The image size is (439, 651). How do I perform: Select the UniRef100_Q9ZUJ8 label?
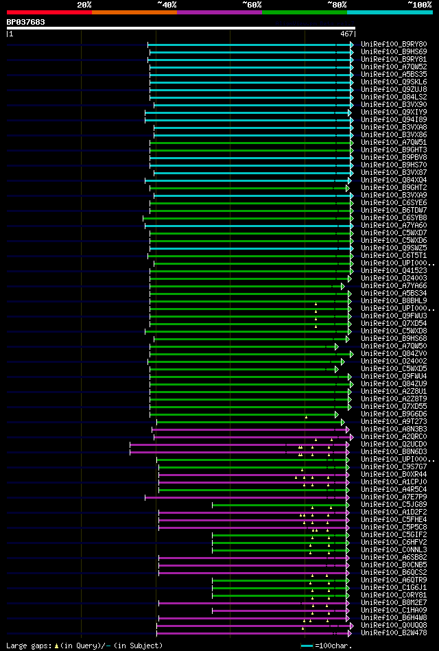click(394, 89)
